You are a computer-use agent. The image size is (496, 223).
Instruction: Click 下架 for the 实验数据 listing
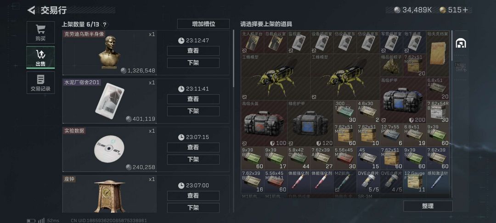[x=193, y=160]
